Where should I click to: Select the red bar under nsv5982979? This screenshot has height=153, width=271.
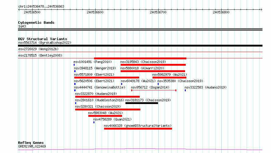pyautogui.click(x=169, y=78)
